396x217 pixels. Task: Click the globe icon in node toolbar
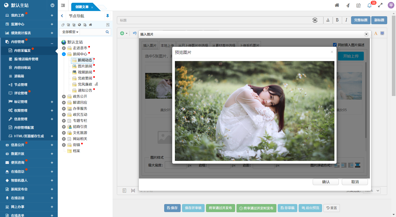(79, 25)
